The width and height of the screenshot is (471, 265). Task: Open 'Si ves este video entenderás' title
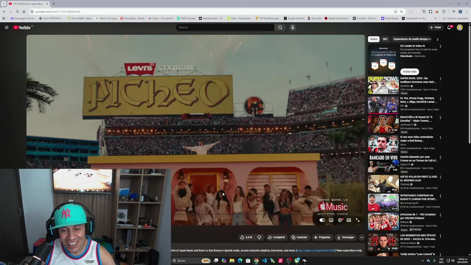coord(417,139)
